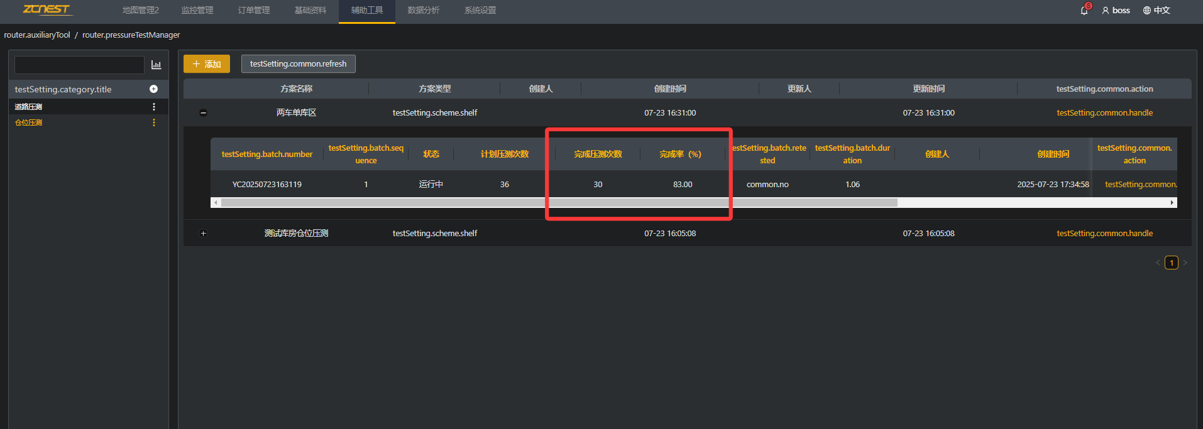The height and width of the screenshot is (429, 1203).
Task: Click the common.no cell
Action: click(x=767, y=185)
